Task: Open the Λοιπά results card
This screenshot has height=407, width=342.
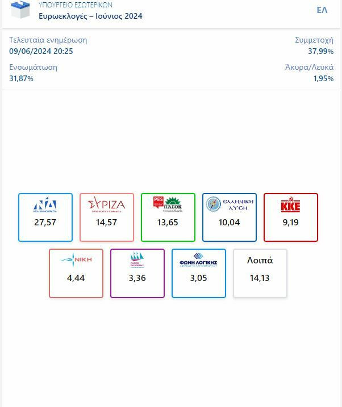Action: click(x=260, y=272)
